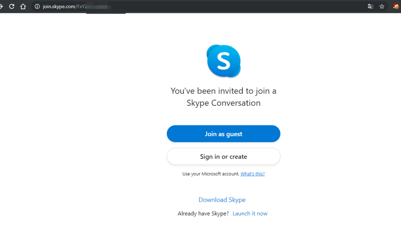
Task: Reload the page with the refresh icon
Action: click(11, 6)
